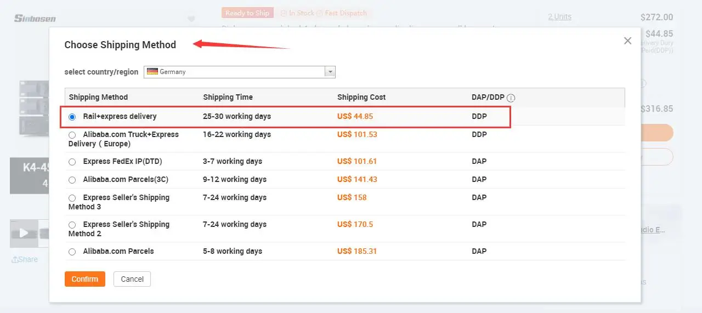Pick Express Seller's Shipping Method 3
Screen dimensions: 702x313
click(x=72, y=198)
